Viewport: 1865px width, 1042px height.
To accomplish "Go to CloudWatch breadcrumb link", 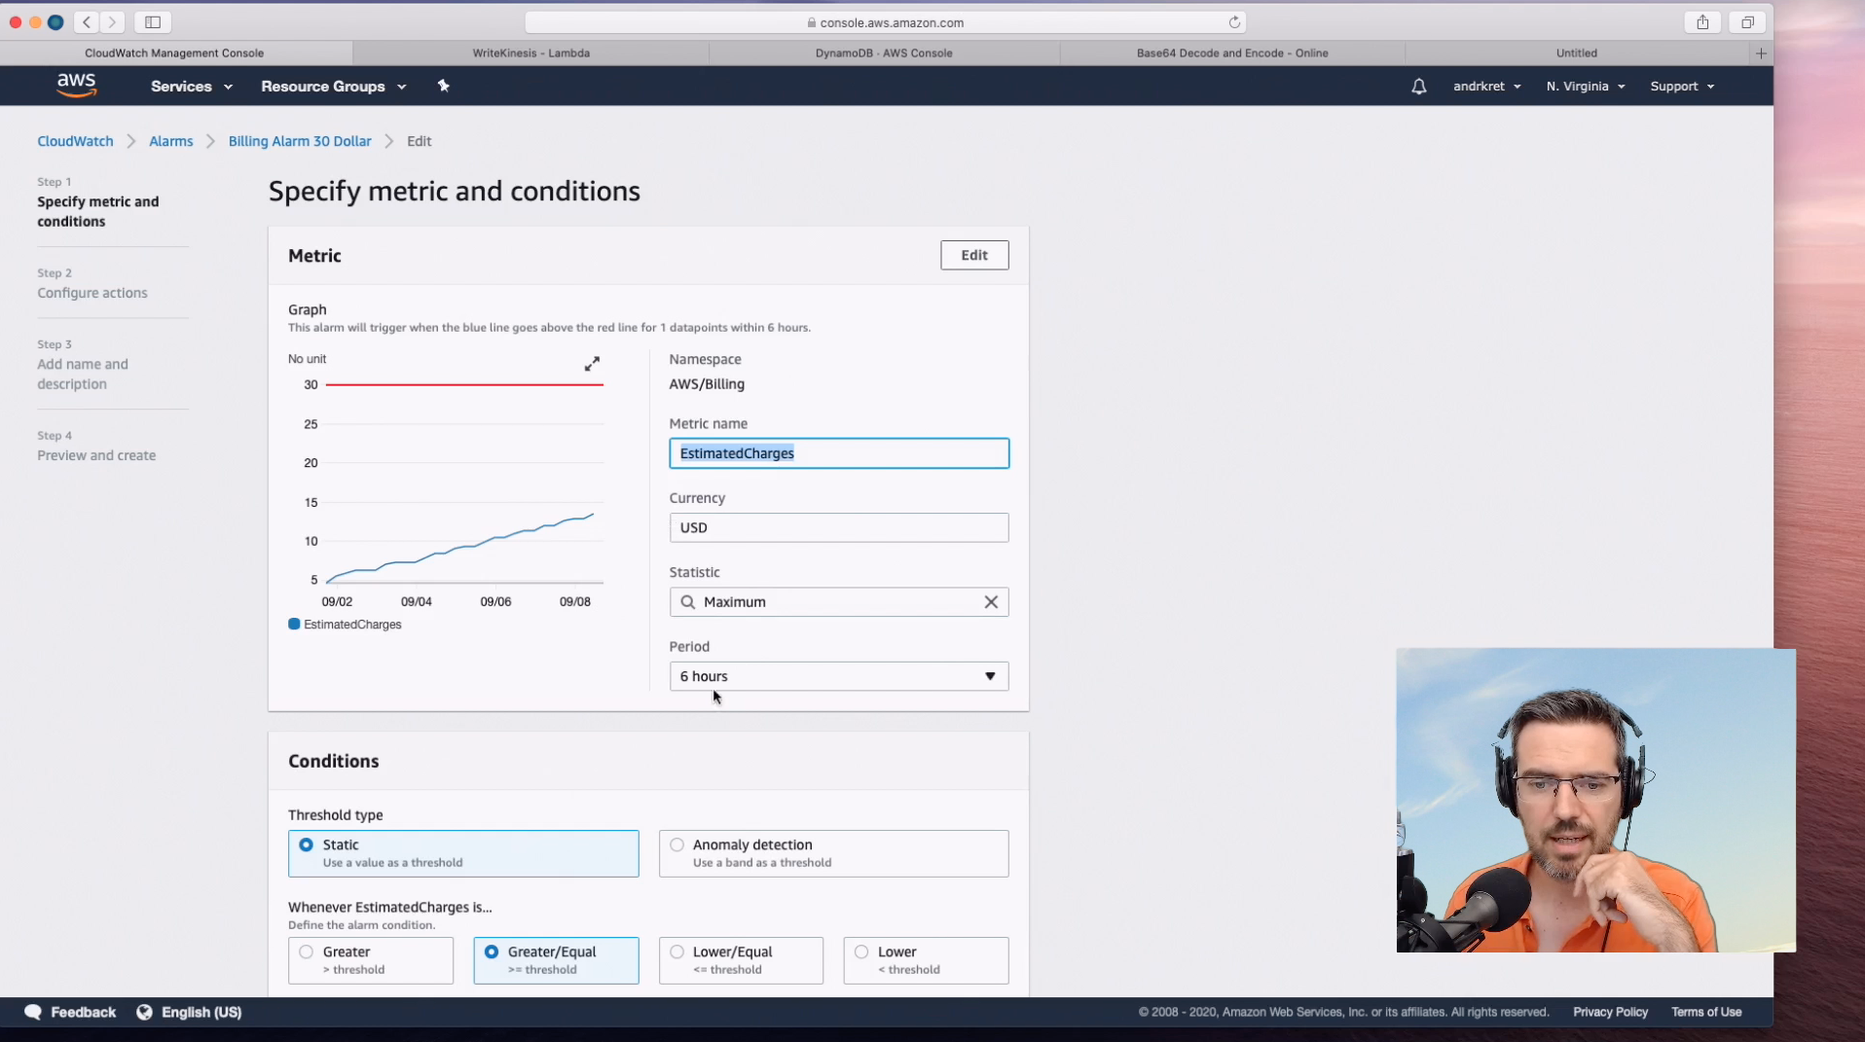I will (x=75, y=141).
